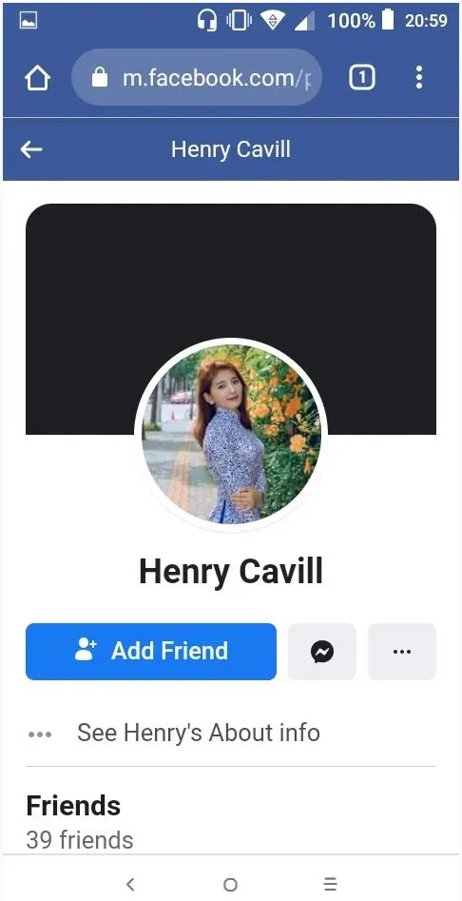462x901 pixels.
Task: Click the Add Friend button
Action: point(151,652)
